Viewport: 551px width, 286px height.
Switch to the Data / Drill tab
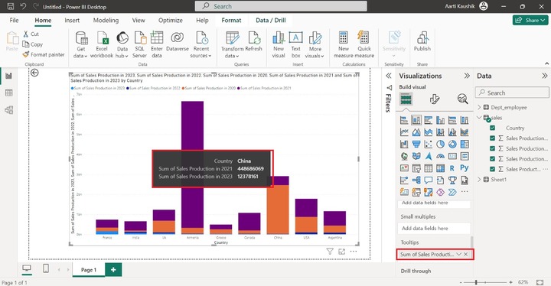271,21
